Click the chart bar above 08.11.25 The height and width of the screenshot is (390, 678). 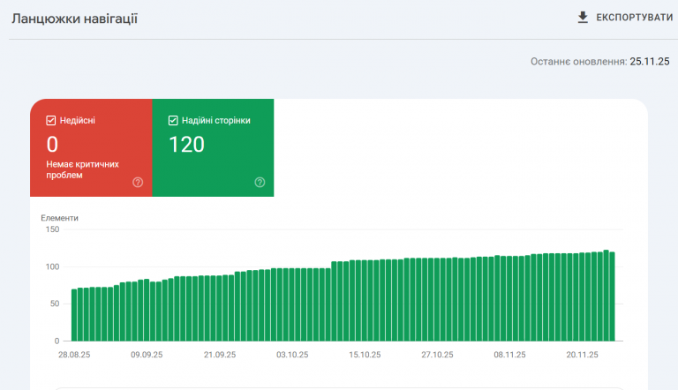(509, 299)
